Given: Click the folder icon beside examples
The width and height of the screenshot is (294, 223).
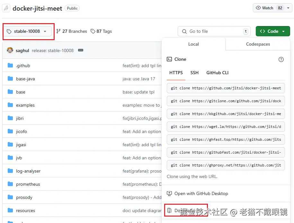Looking at the screenshot, I should [10, 105].
